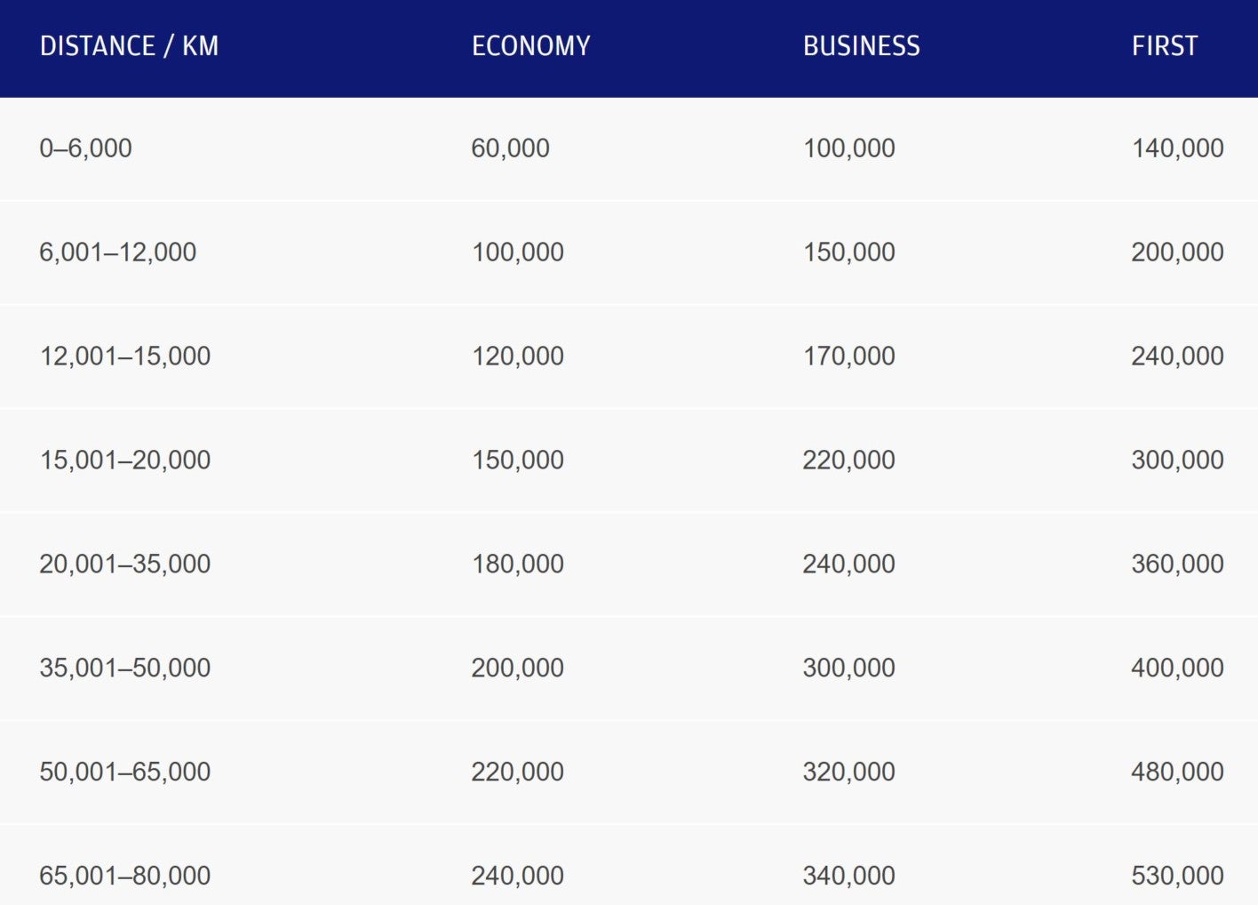Select the 65,001–80,000 distance range
This screenshot has width=1258, height=905.
[125, 877]
